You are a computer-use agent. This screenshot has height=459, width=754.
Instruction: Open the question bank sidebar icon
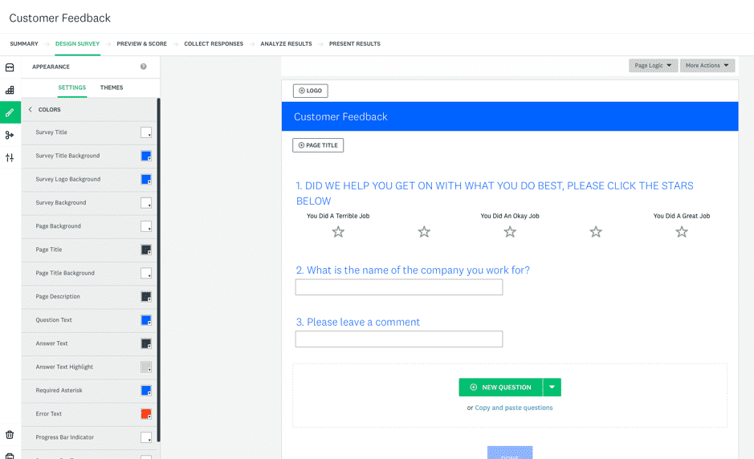coord(10,67)
